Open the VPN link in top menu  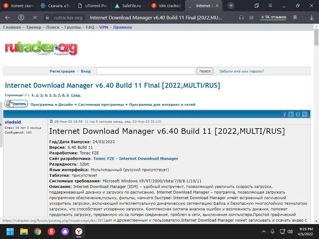click(x=104, y=27)
